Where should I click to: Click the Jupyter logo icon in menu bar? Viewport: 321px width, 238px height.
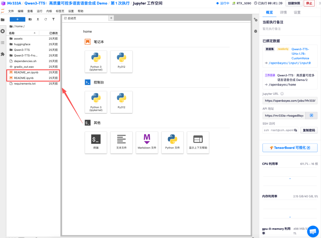pos(3,11)
